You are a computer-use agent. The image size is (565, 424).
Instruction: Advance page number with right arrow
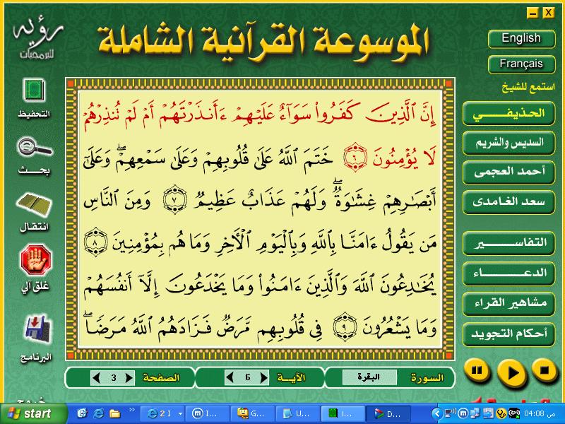click(129, 378)
